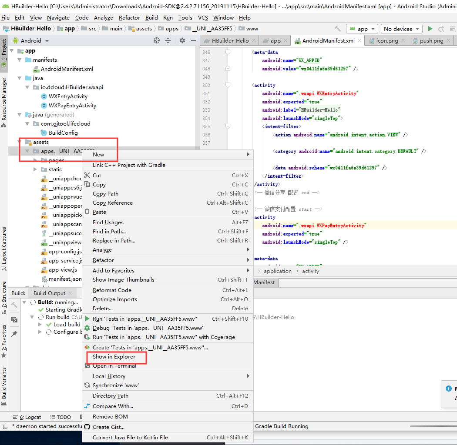Expand the static folder node

(x=35, y=169)
